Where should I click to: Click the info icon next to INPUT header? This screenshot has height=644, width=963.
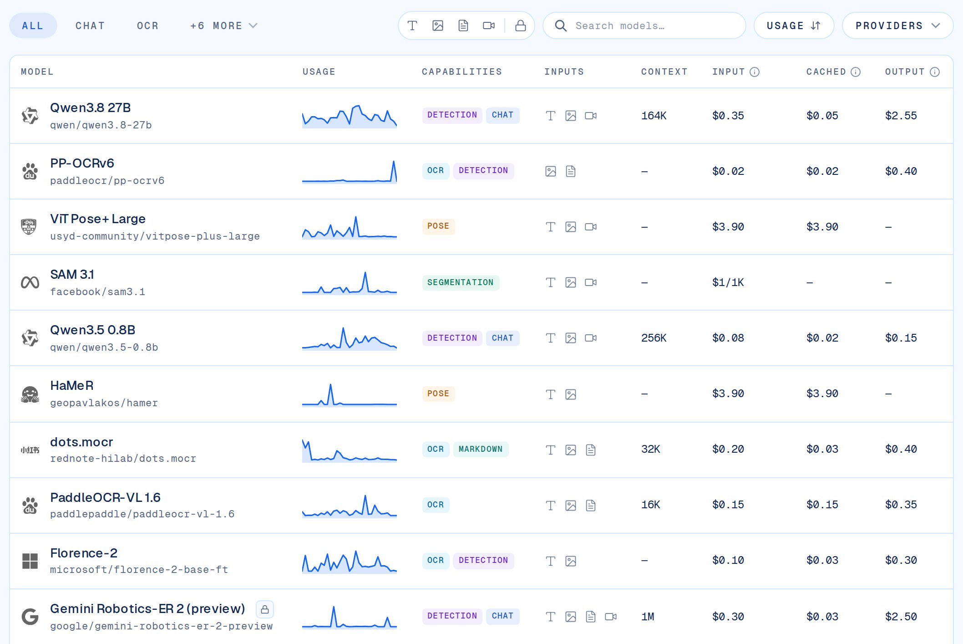pyautogui.click(x=755, y=72)
